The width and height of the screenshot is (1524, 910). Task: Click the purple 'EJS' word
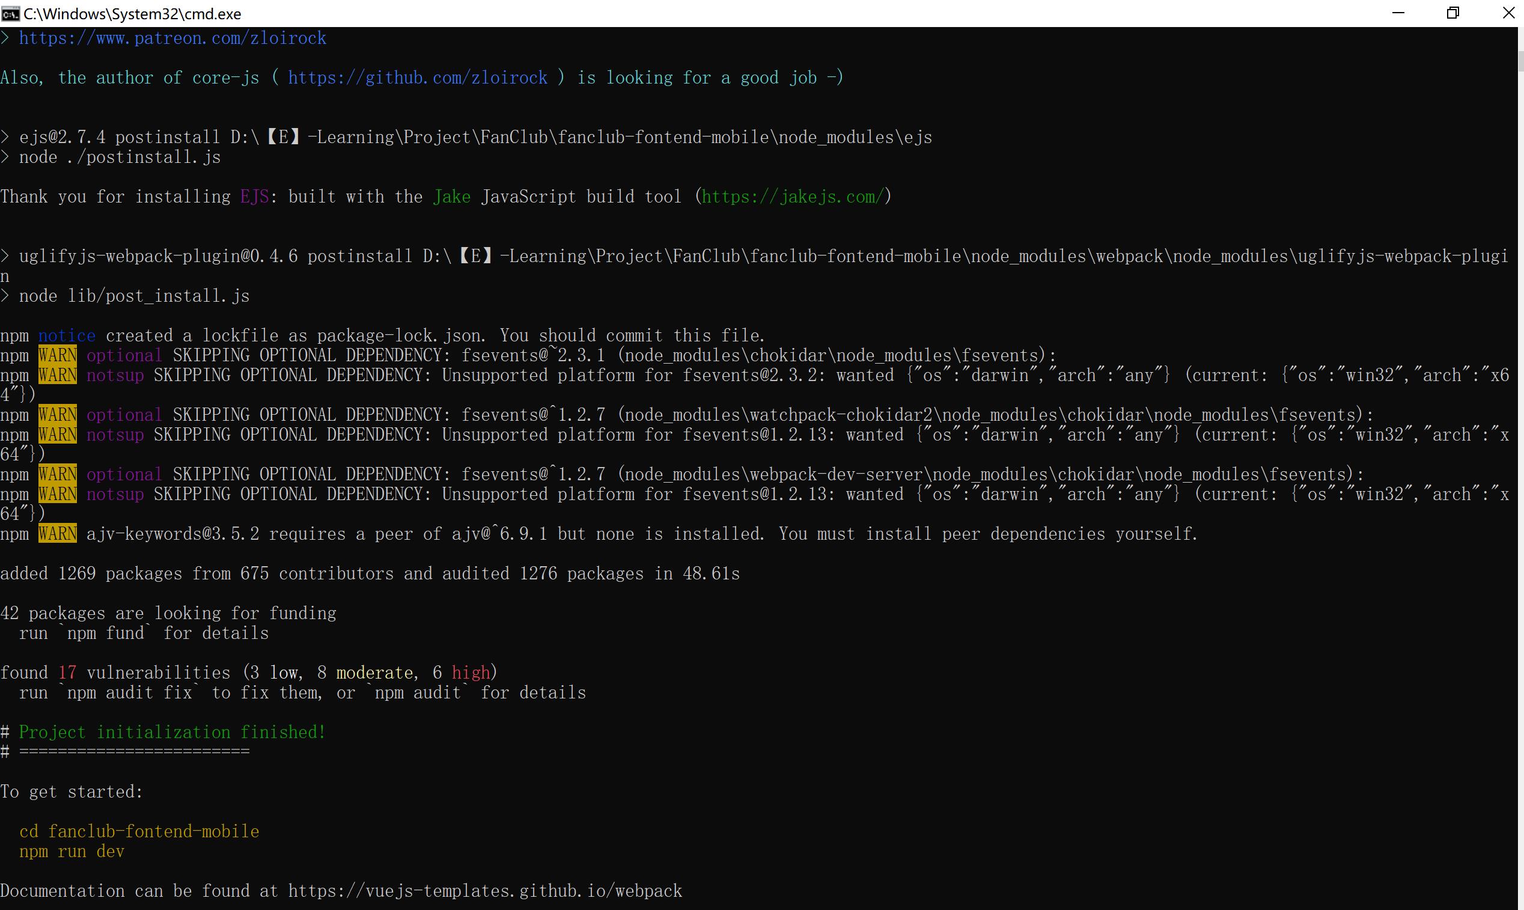[x=254, y=197]
